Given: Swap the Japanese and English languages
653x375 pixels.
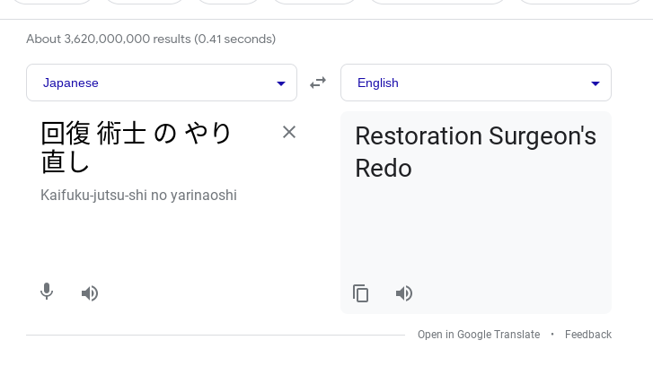Looking at the screenshot, I should pos(318,83).
